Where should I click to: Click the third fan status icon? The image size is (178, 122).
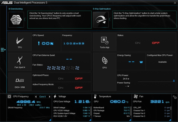[x=58, y=68]
